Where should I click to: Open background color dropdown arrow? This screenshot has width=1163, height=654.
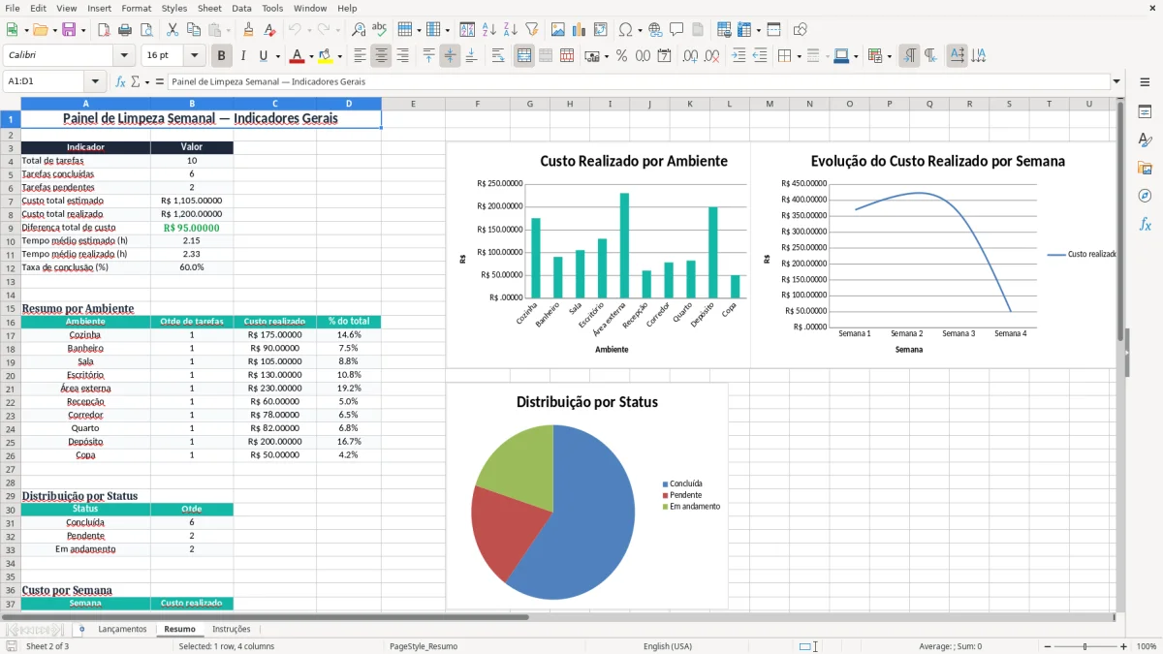(x=339, y=56)
